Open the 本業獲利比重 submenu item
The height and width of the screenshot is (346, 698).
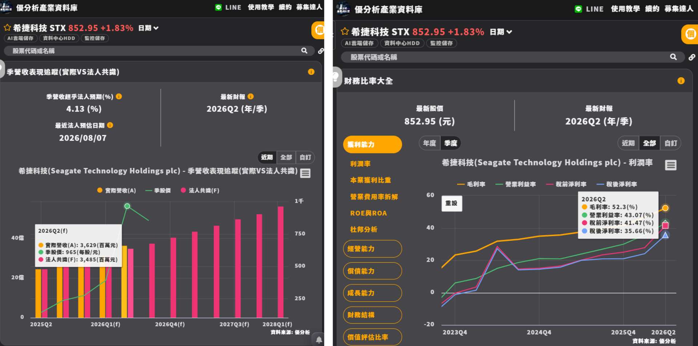[370, 180]
